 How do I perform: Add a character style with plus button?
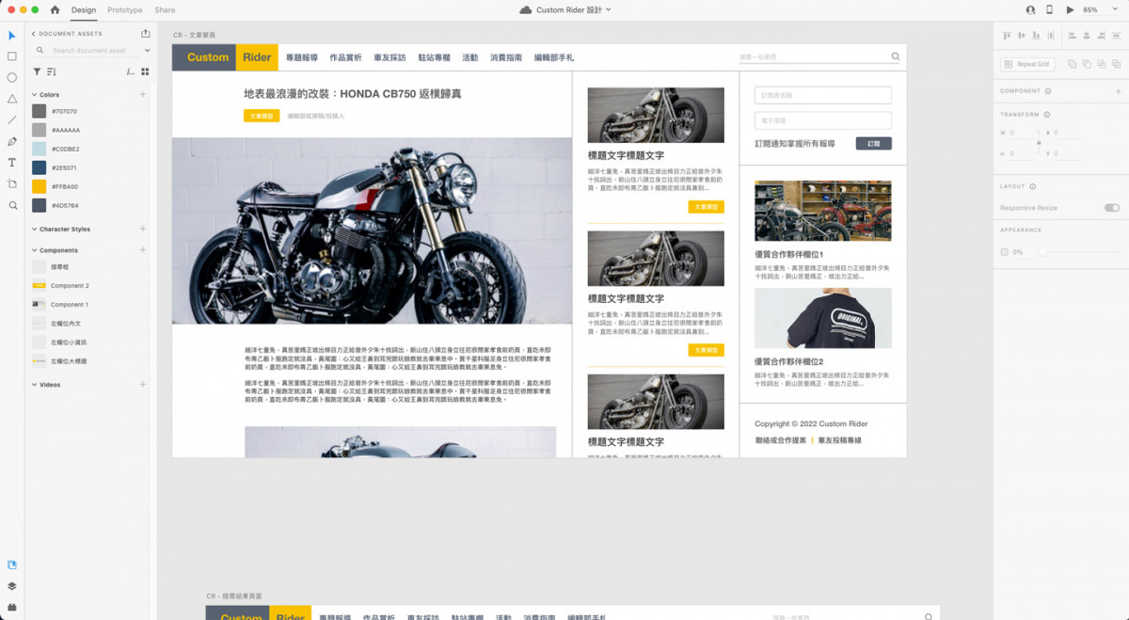point(143,230)
